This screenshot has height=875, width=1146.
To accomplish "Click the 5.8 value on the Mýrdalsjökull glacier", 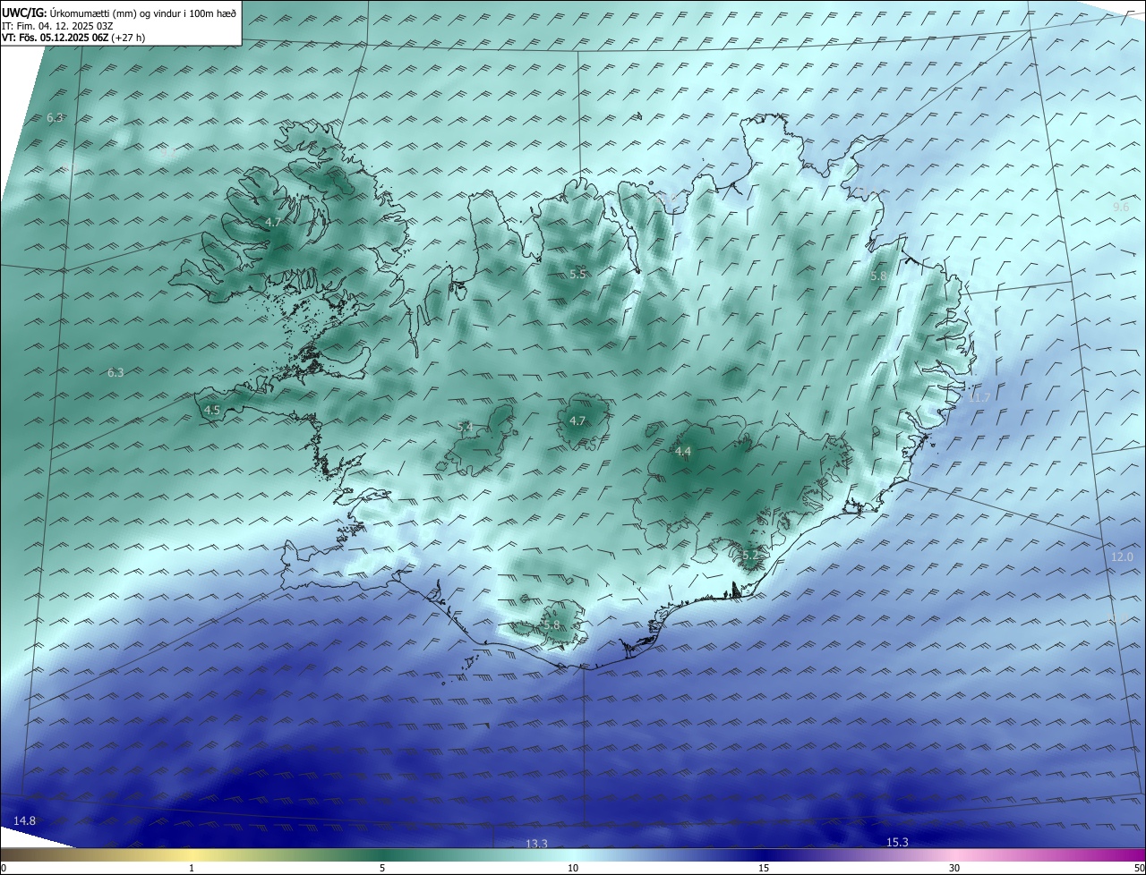I will click(x=552, y=624).
